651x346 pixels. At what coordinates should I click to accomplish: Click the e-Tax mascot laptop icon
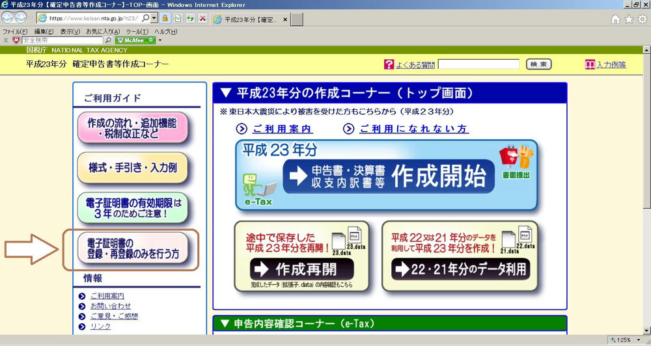tap(261, 190)
